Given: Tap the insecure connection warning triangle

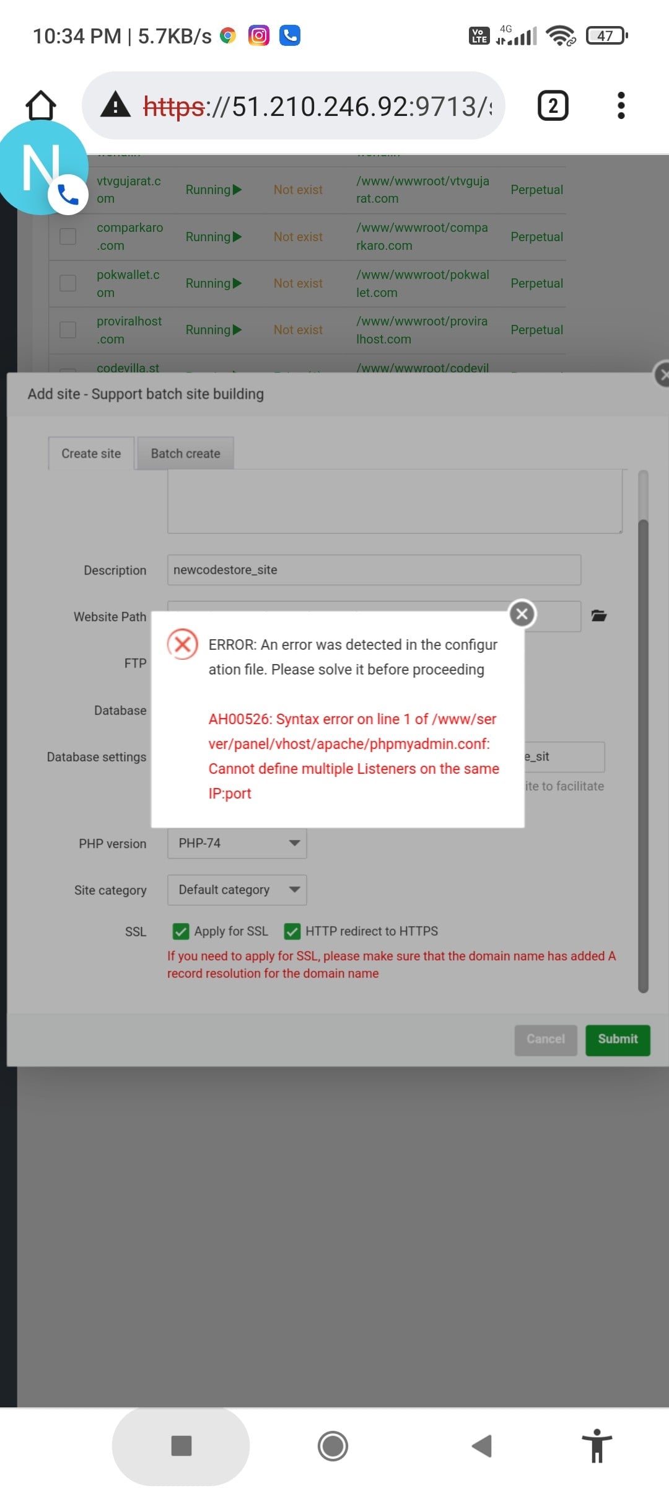Looking at the screenshot, I should pos(116,105).
